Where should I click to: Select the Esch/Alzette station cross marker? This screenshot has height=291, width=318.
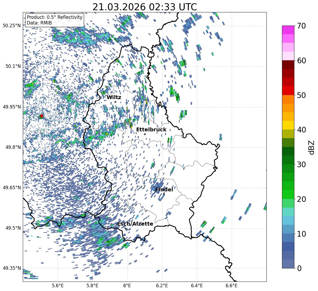pyautogui.click(x=125, y=228)
